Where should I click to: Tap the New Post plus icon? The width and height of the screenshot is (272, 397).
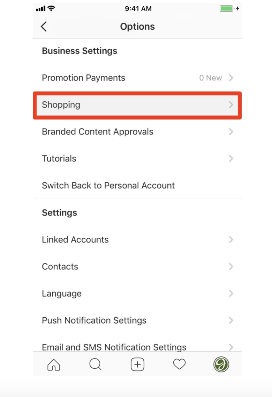point(137,364)
